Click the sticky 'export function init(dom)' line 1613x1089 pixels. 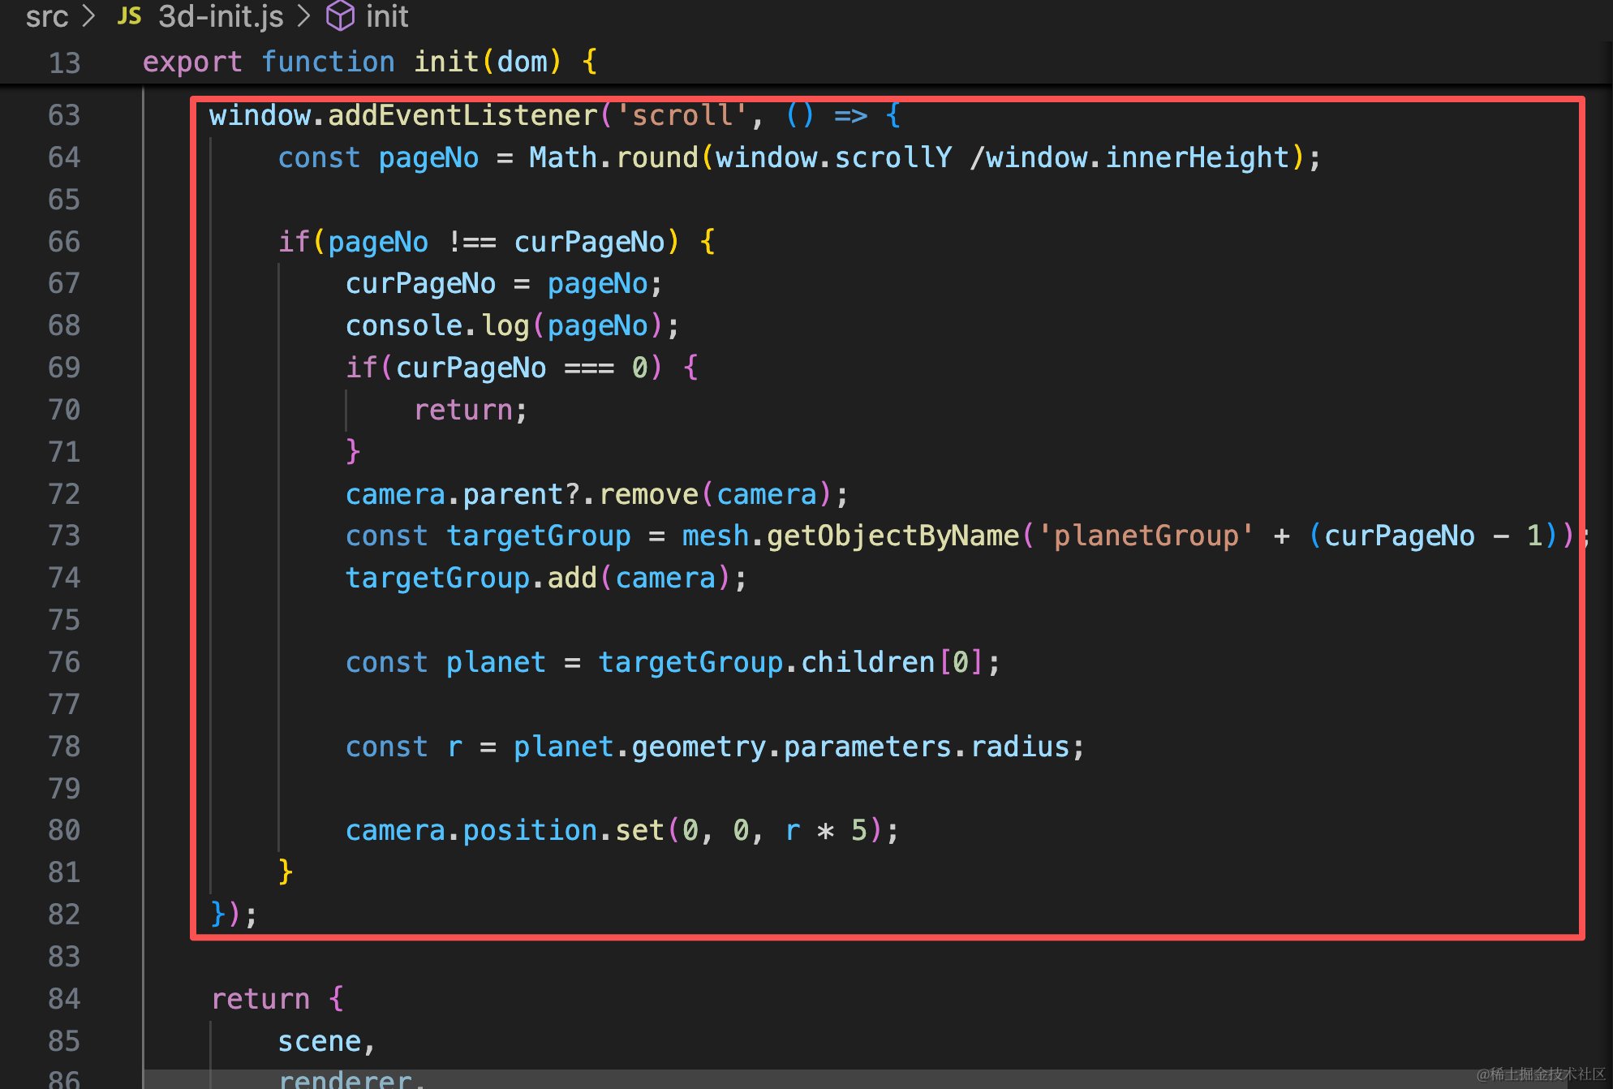click(369, 62)
